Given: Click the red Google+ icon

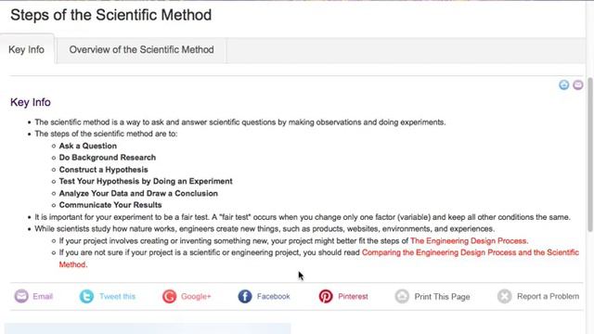Looking at the screenshot, I should click(x=169, y=296).
